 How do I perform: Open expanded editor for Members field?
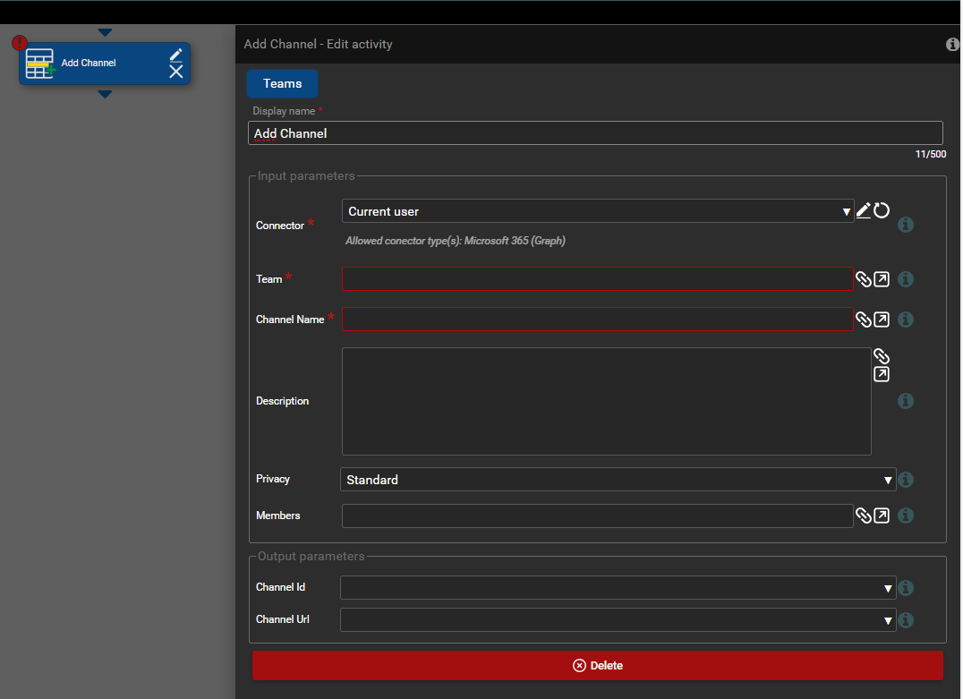(882, 516)
